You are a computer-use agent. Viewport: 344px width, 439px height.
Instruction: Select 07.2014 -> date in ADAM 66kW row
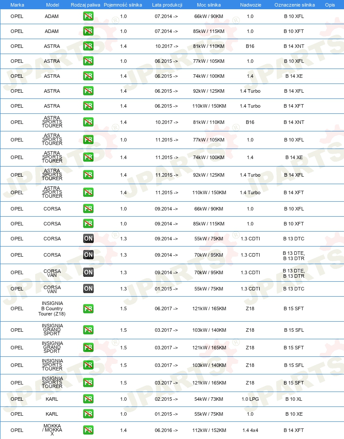[166, 16]
